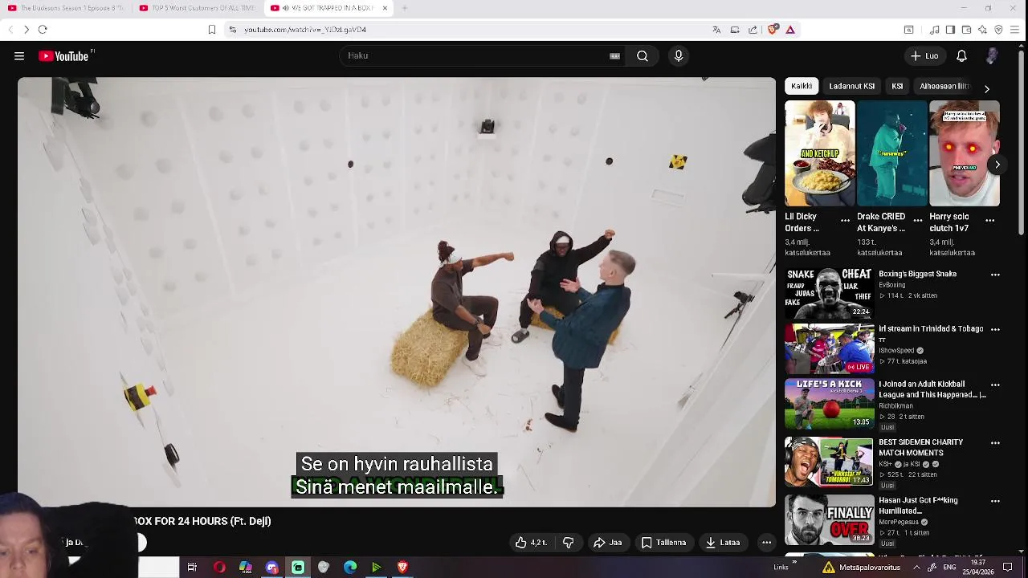The height and width of the screenshot is (578, 1028).
Task: Go forward in browser history
Action: [x=27, y=30]
